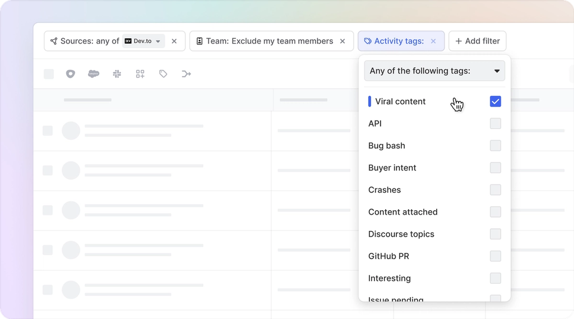Check the Crashes checkbox
574x319 pixels.
point(496,189)
